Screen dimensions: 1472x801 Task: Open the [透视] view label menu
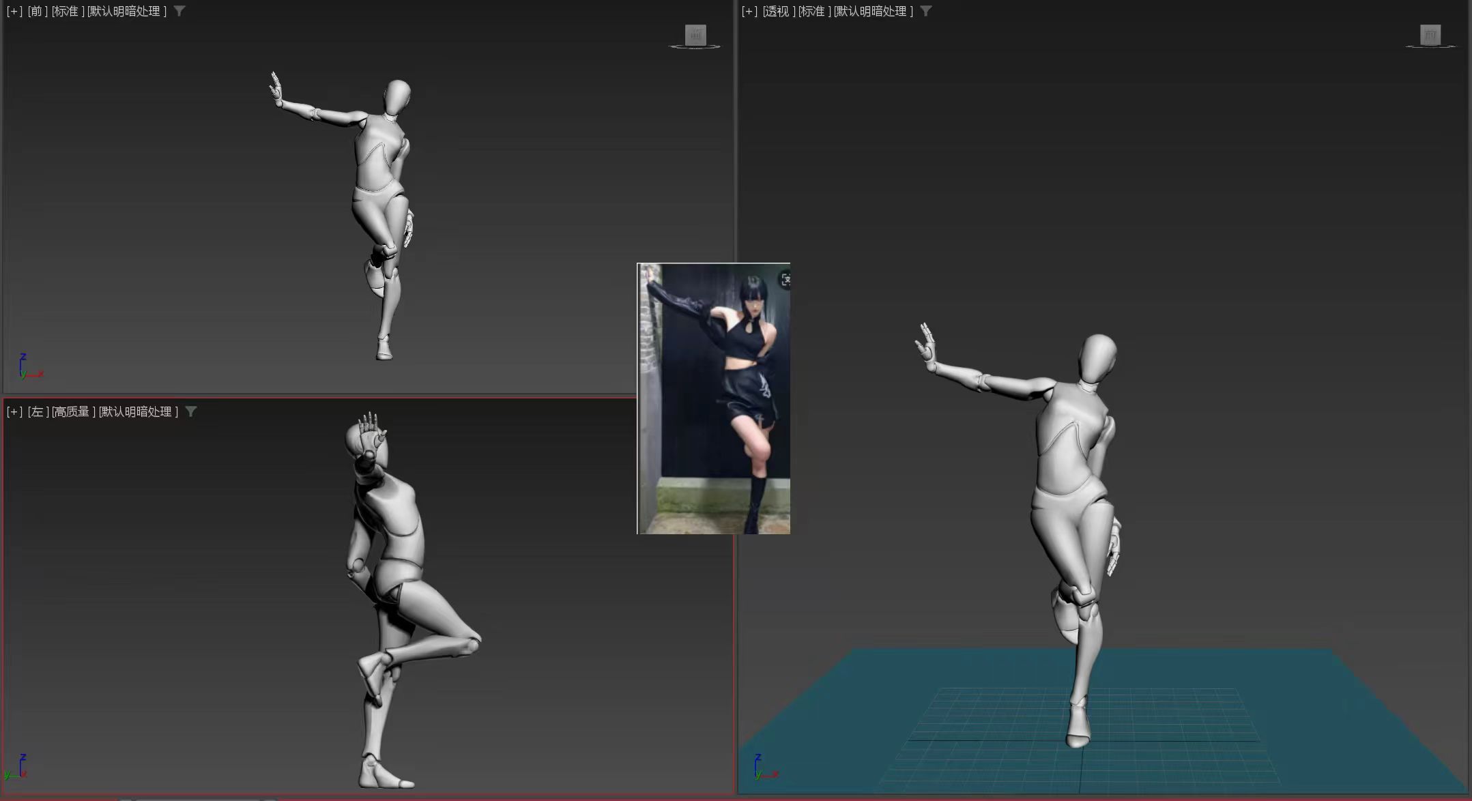[x=778, y=12]
